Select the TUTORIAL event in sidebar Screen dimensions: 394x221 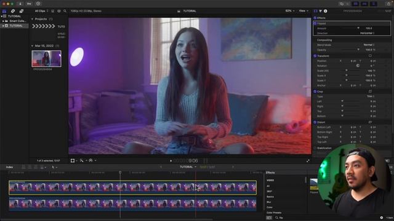[16, 26]
